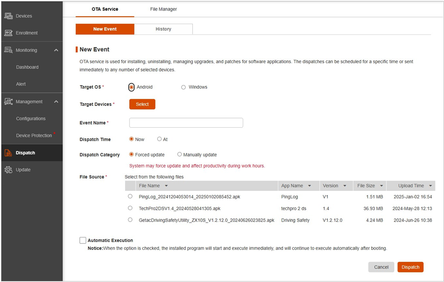444x282 pixels.
Task: Click the Monitoring sidebar icon
Action: click(x=8, y=50)
